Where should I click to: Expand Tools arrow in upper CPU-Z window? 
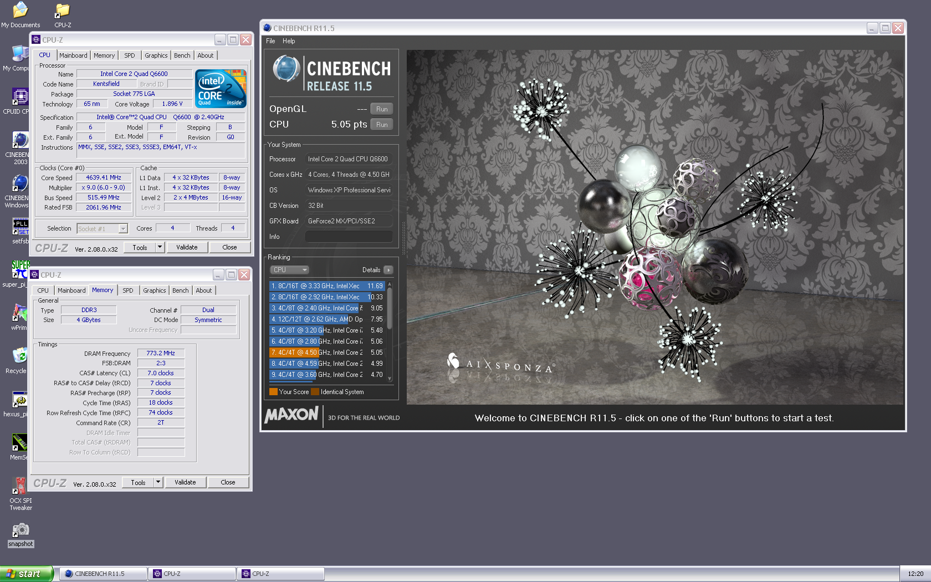pos(160,247)
